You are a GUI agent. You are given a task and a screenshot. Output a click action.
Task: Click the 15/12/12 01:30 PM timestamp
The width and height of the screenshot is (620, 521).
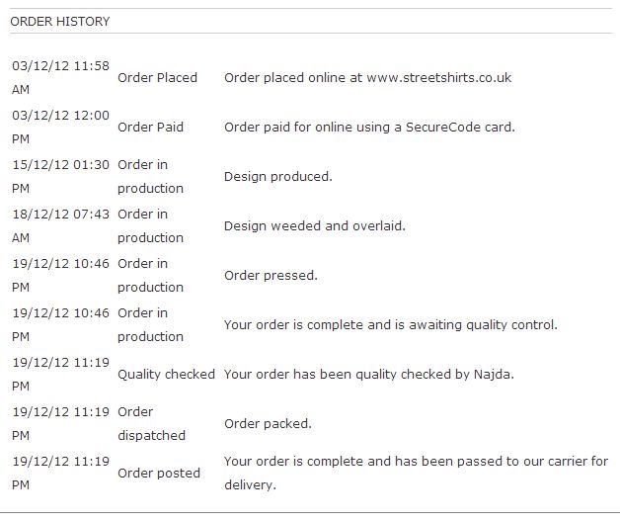pos(60,177)
